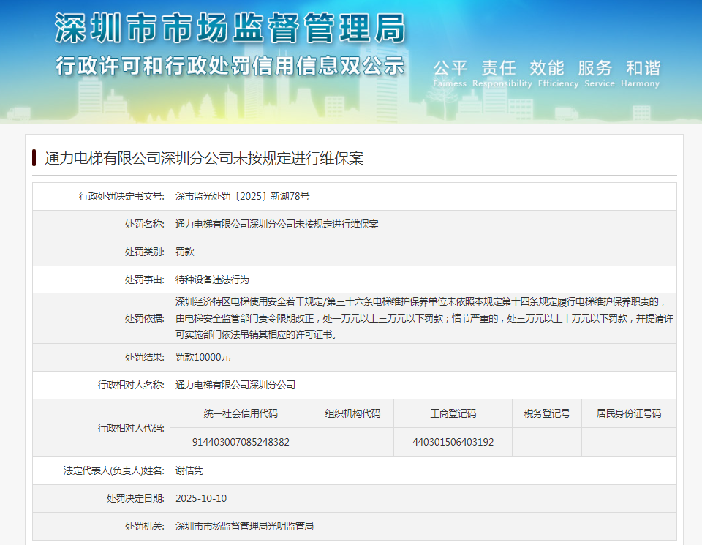The image size is (702, 545).
Task: Click the page heading case title text
Action: click(x=204, y=158)
